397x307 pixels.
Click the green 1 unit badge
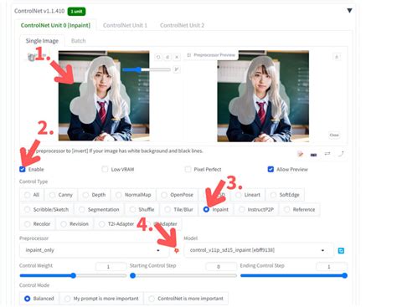point(76,12)
